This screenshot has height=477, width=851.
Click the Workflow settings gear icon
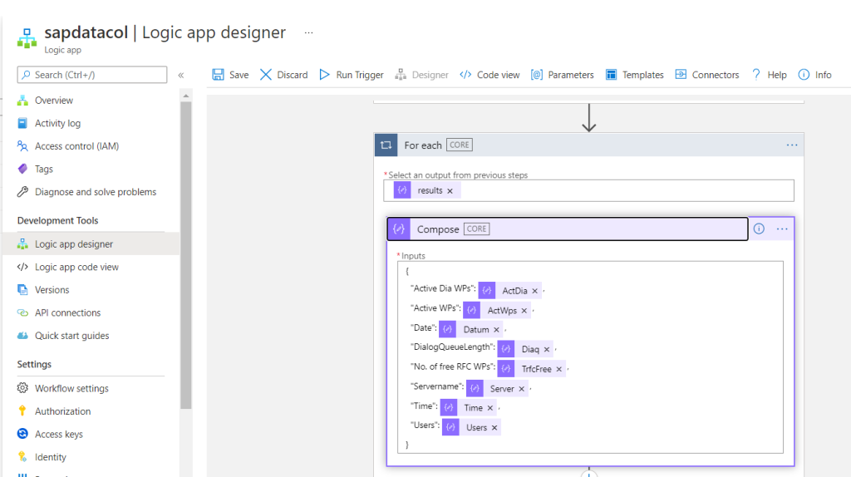coord(22,388)
